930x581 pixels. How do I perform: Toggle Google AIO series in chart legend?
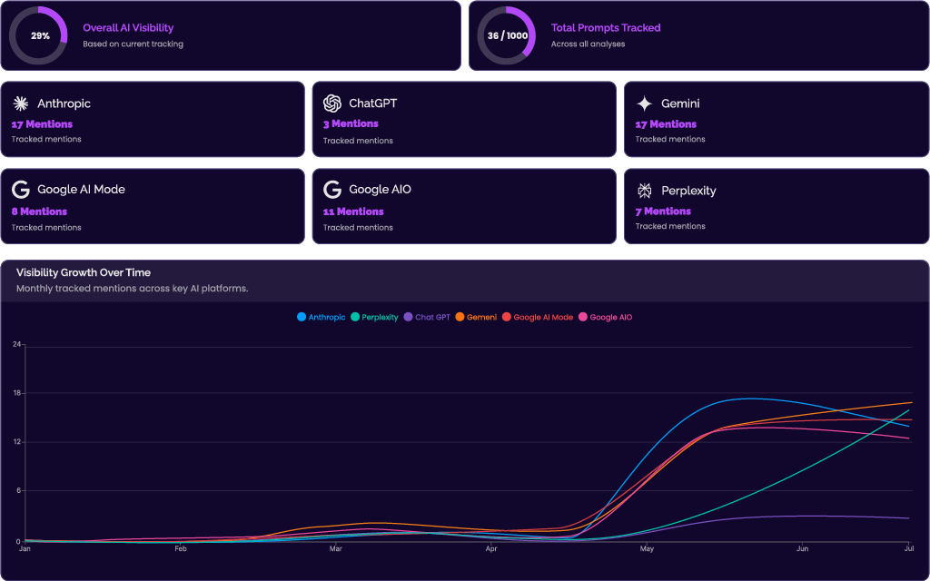(605, 317)
